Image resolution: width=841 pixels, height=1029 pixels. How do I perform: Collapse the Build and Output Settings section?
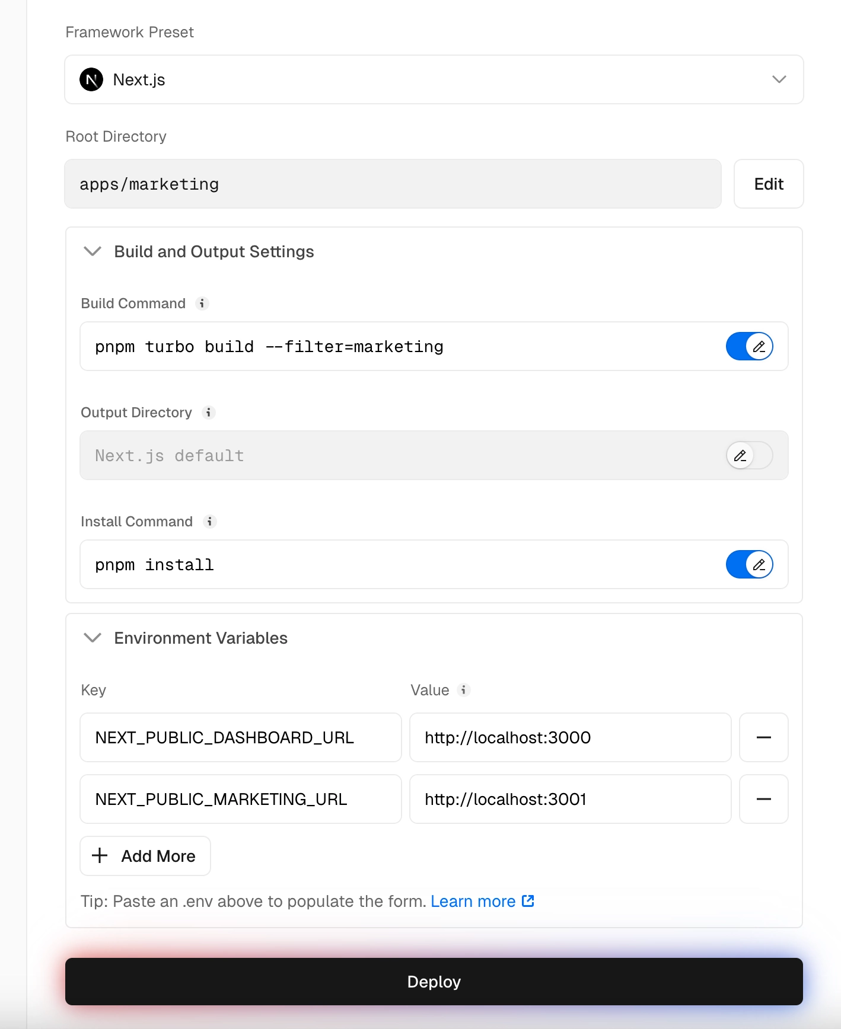click(x=93, y=251)
